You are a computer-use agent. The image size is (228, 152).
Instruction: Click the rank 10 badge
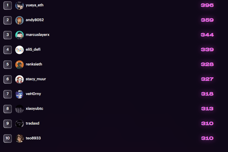click(x=8, y=138)
